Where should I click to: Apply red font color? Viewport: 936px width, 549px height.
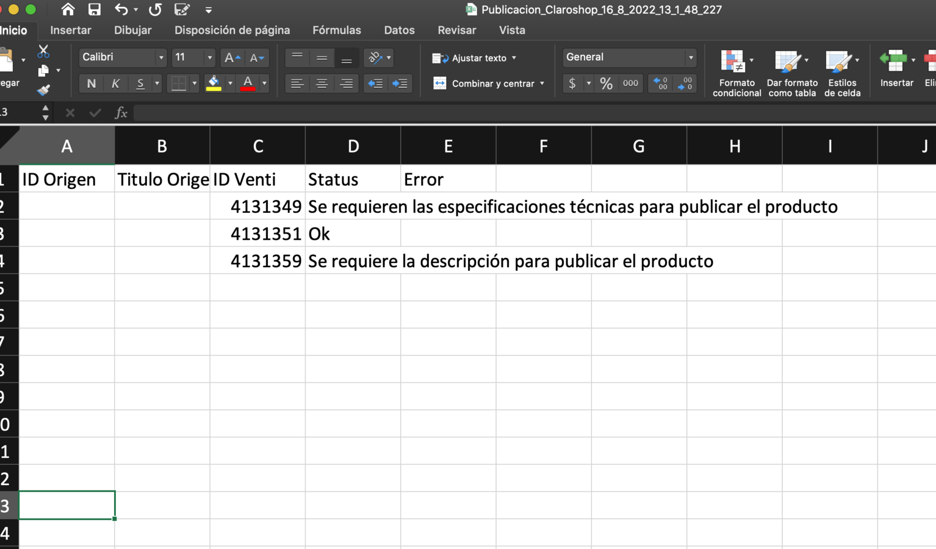(x=248, y=84)
